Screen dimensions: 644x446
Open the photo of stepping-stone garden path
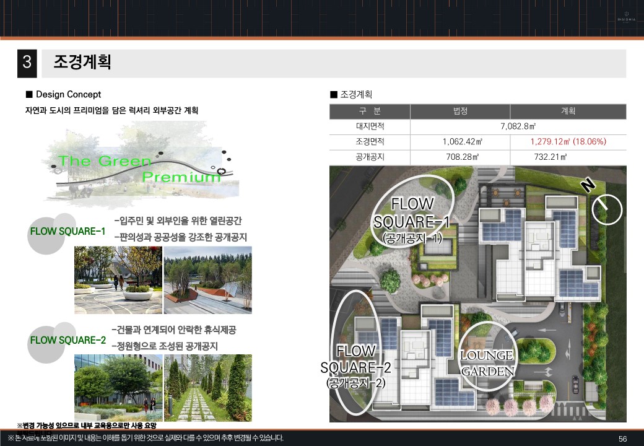(207, 388)
